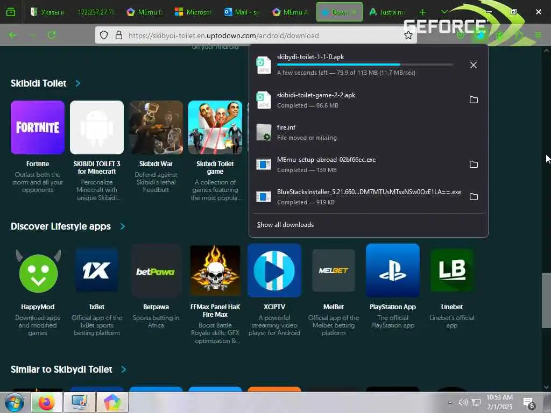This screenshot has width=551, height=413.
Task: View site security via padlock icon
Action: click(119, 35)
